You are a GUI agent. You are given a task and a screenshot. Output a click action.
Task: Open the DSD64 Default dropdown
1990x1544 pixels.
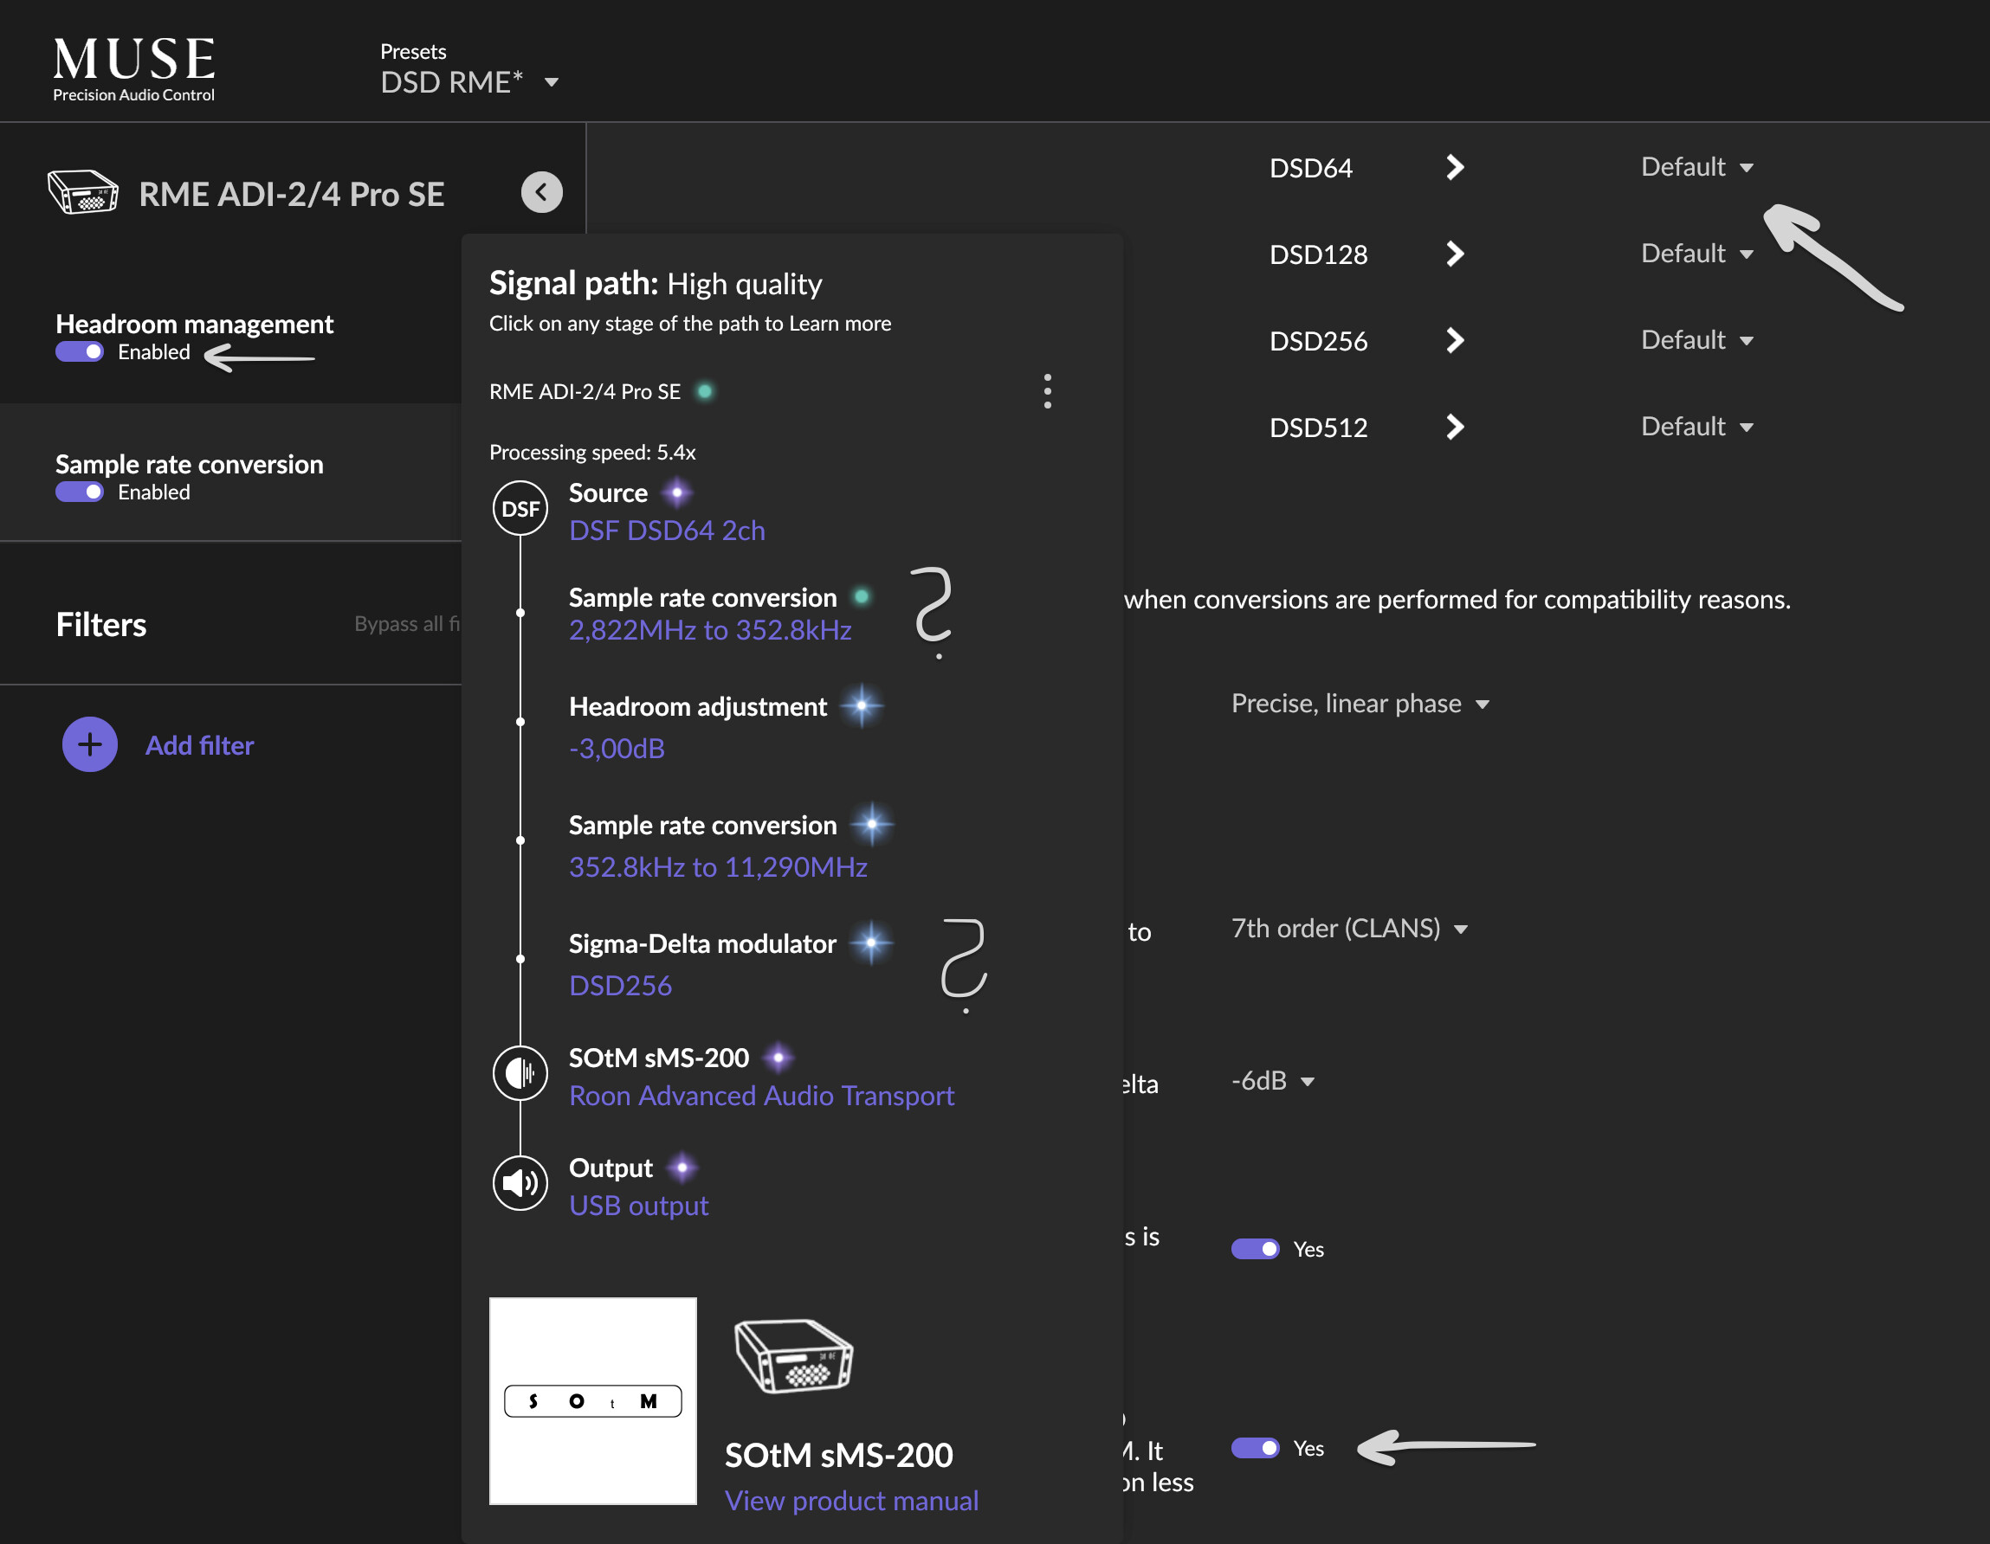(1696, 167)
